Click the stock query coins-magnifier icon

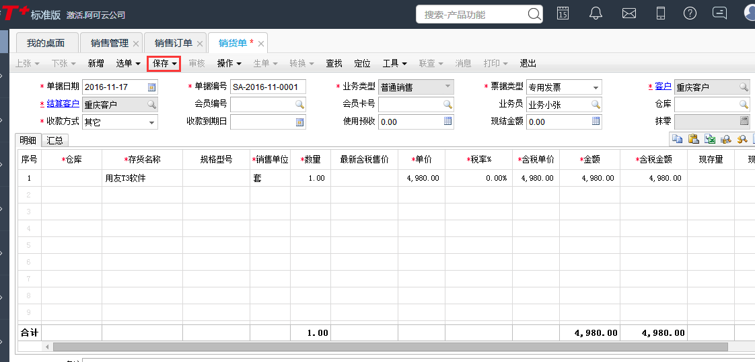(726, 139)
